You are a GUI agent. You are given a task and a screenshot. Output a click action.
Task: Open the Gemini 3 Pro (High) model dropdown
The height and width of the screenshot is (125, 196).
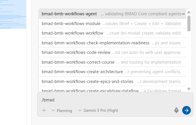98,110
